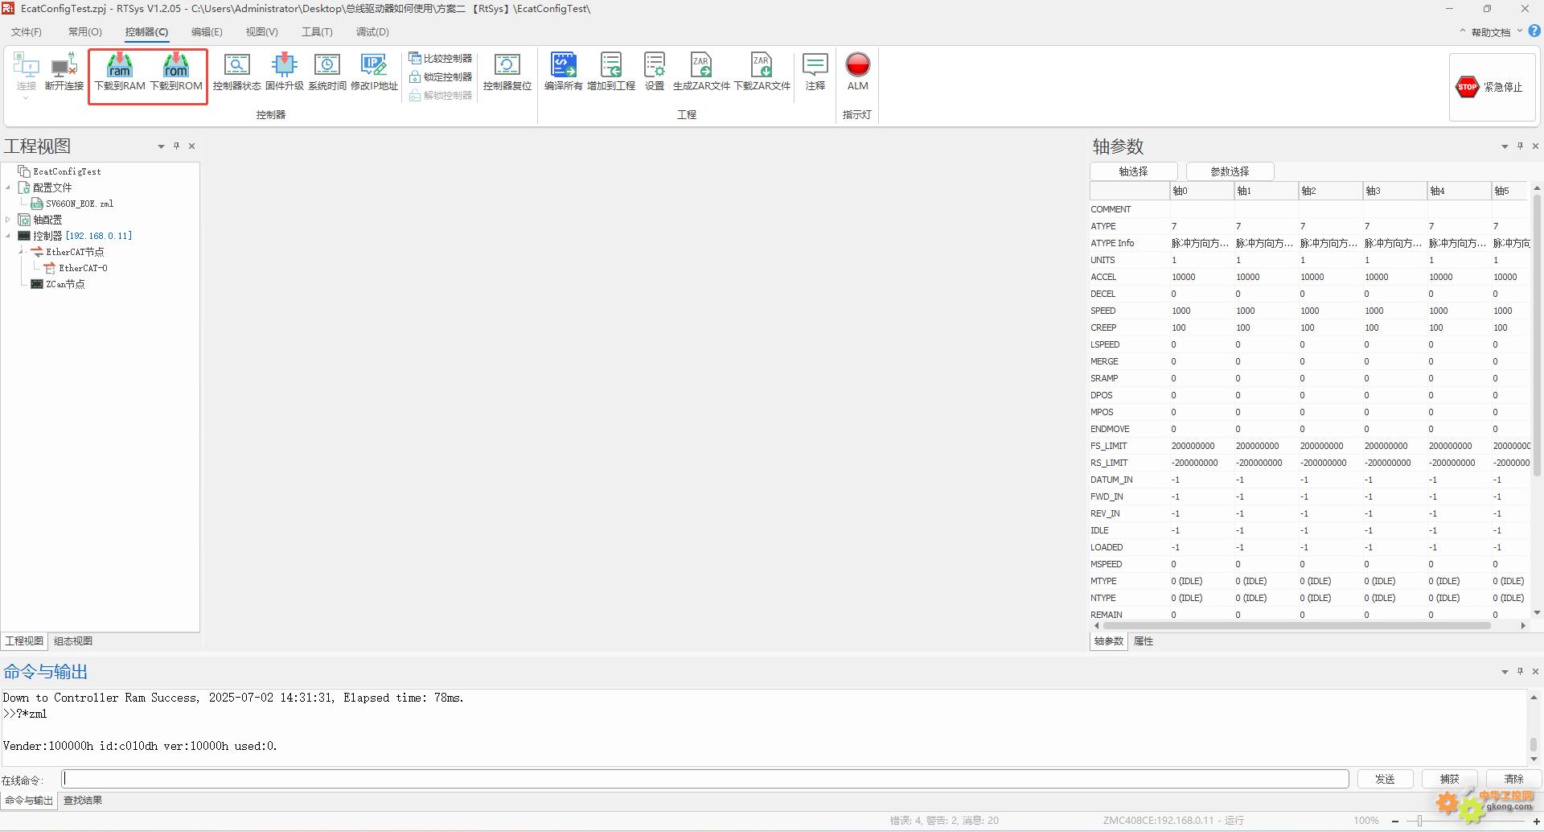Click the Download to RAM icon
Image resolution: width=1544 pixels, height=832 pixels.
click(120, 66)
